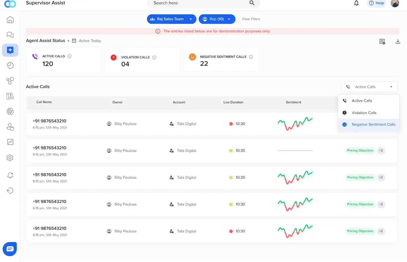Select the AI brain icon in sidebar

(x=10, y=111)
